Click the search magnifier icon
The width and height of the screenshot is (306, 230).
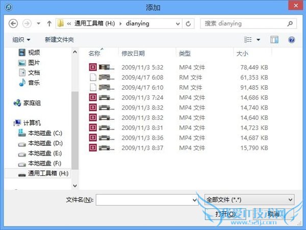[290, 23]
